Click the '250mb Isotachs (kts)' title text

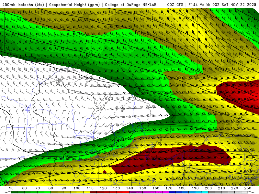[x=23, y=5]
